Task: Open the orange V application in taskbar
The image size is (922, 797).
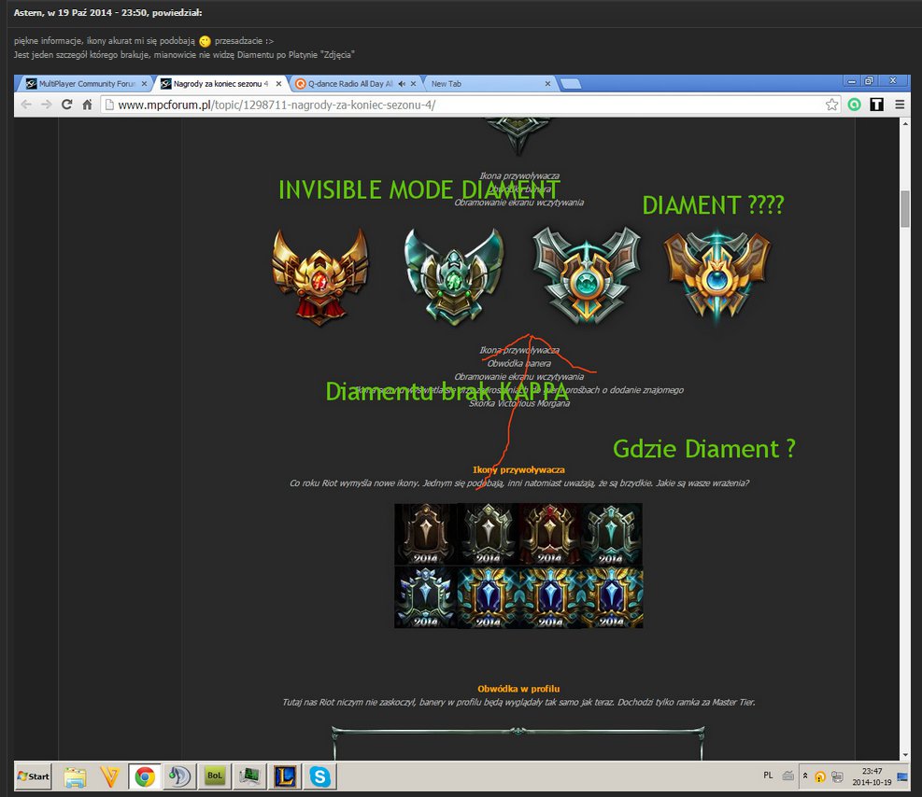Action: pos(110,777)
